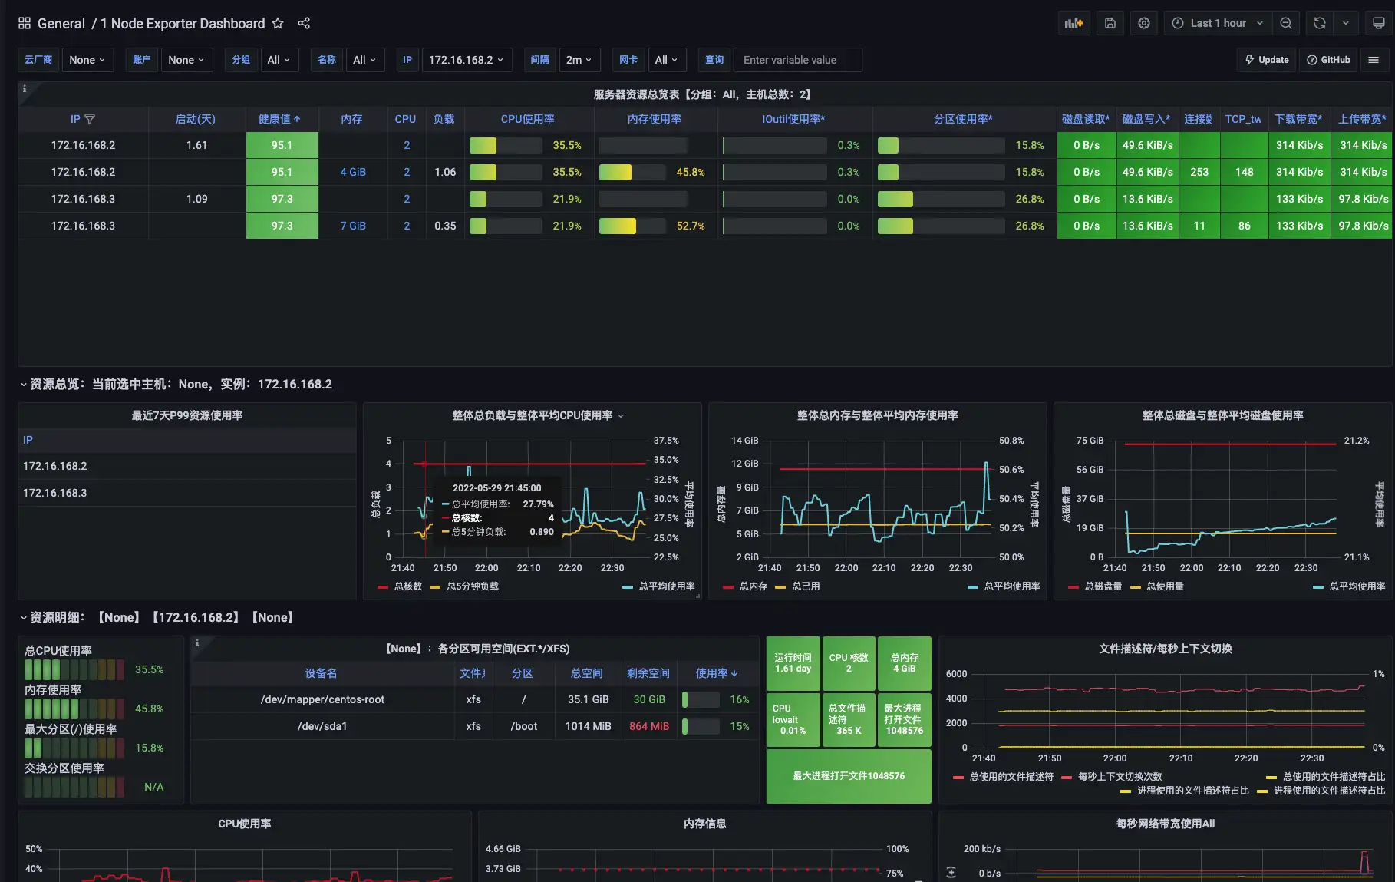Select the /dev/mapper/centos-root row

click(x=474, y=699)
